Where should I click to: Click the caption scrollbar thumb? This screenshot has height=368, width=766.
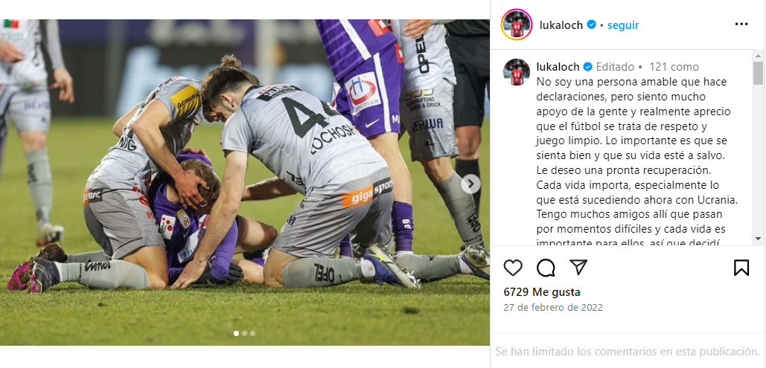tap(758, 73)
